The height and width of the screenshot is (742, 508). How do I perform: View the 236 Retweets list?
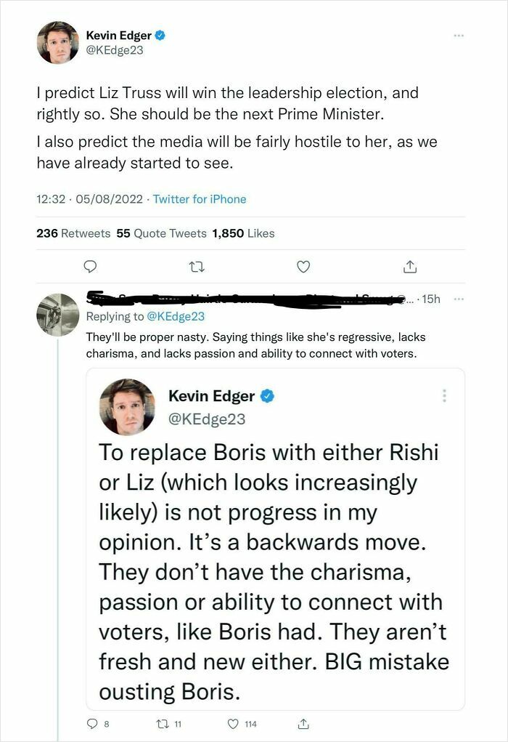pos(70,233)
